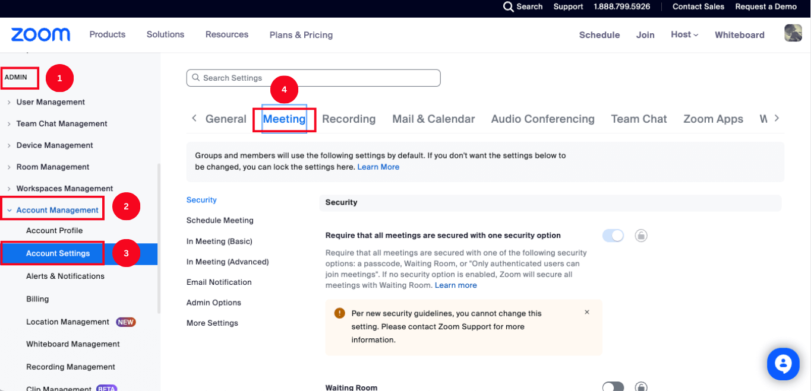The height and width of the screenshot is (391, 811).
Task: Open the Products menu
Action: point(108,34)
